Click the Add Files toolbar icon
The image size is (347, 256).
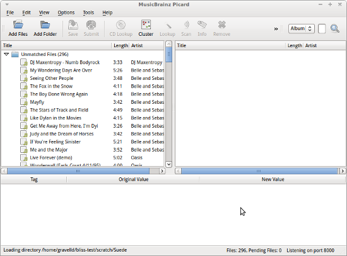[18, 25]
